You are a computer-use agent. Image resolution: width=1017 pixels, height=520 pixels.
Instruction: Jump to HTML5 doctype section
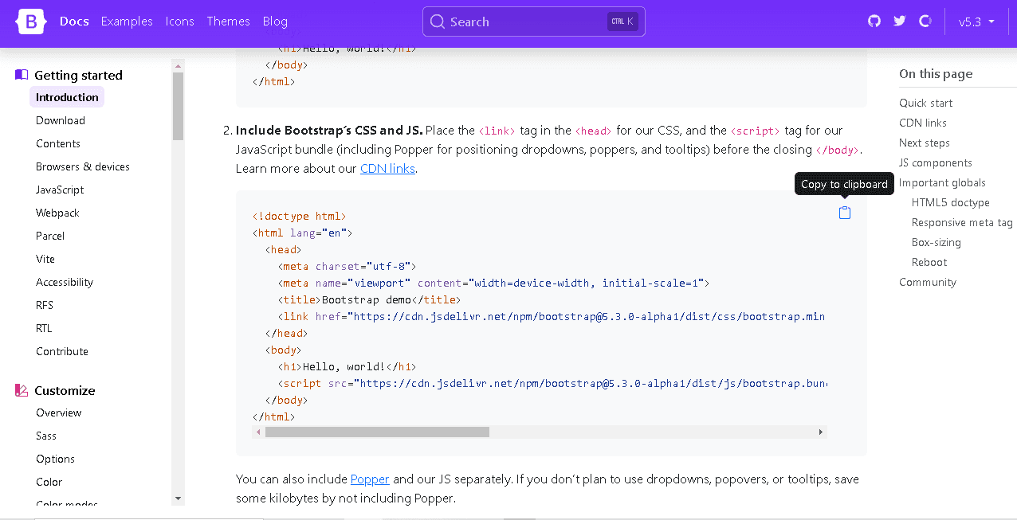coord(951,202)
